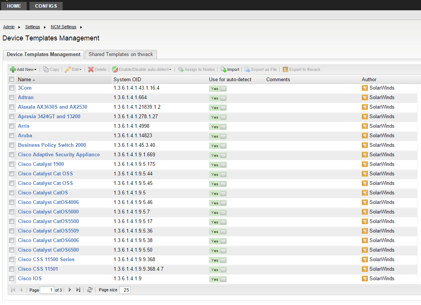421x305 pixels.
Task: Click SolarWinds author icon in Arris row
Action: click(x=364, y=126)
